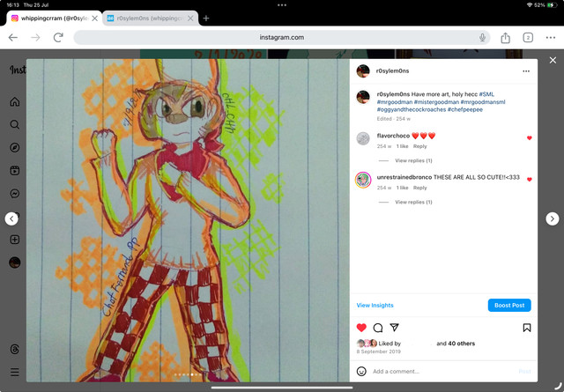Image resolution: width=564 pixels, height=392 pixels.
Task: Click the 8 September 2019 date
Action: (378, 351)
